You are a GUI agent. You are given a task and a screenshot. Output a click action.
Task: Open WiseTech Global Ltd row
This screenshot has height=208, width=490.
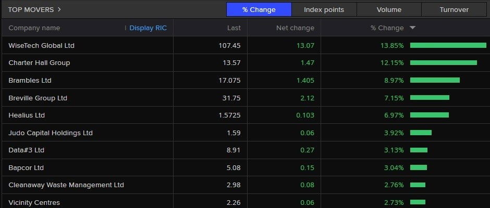point(42,45)
